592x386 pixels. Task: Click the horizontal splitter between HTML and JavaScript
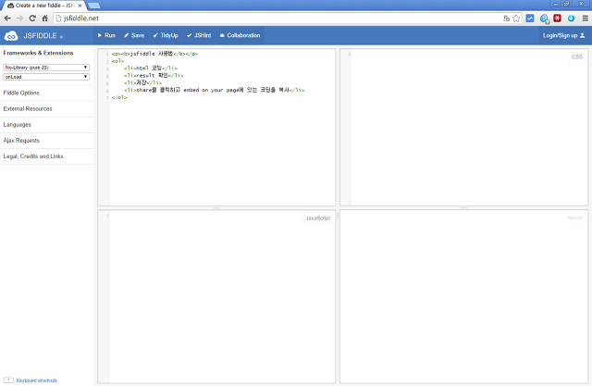click(x=216, y=208)
